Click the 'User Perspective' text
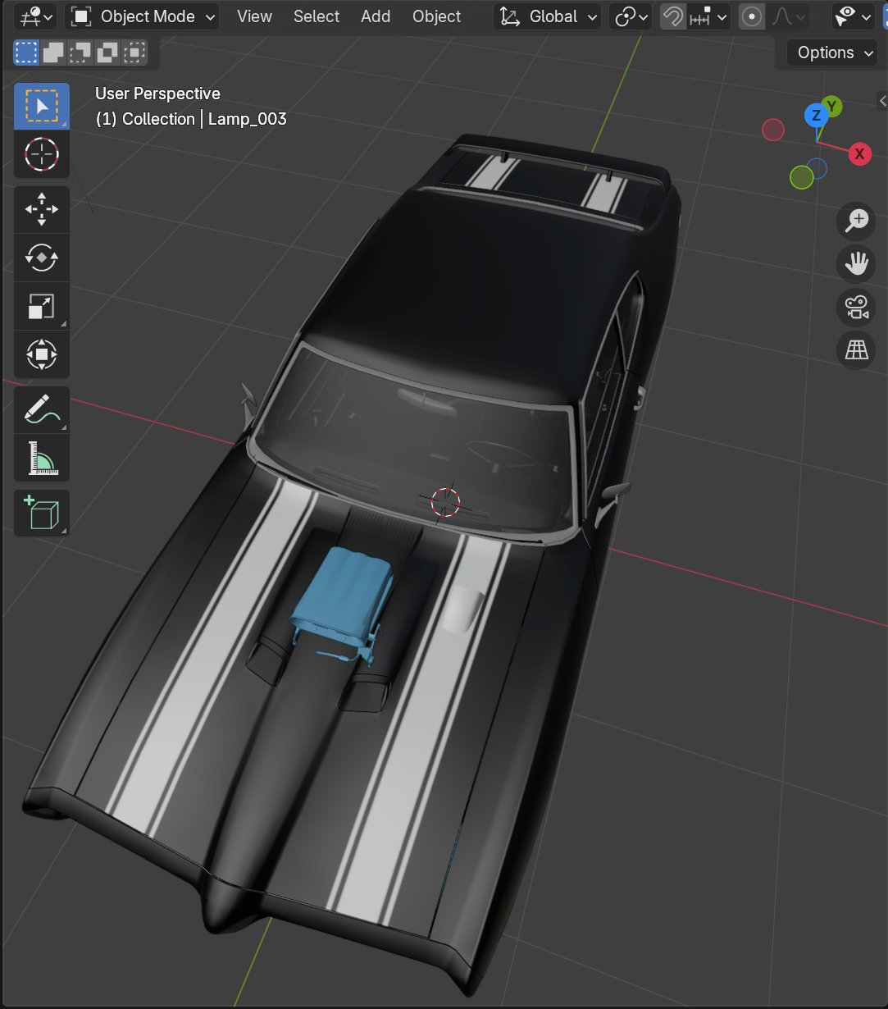Image resolution: width=888 pixels, height=1009 pixels. click(x=157, y=94)
